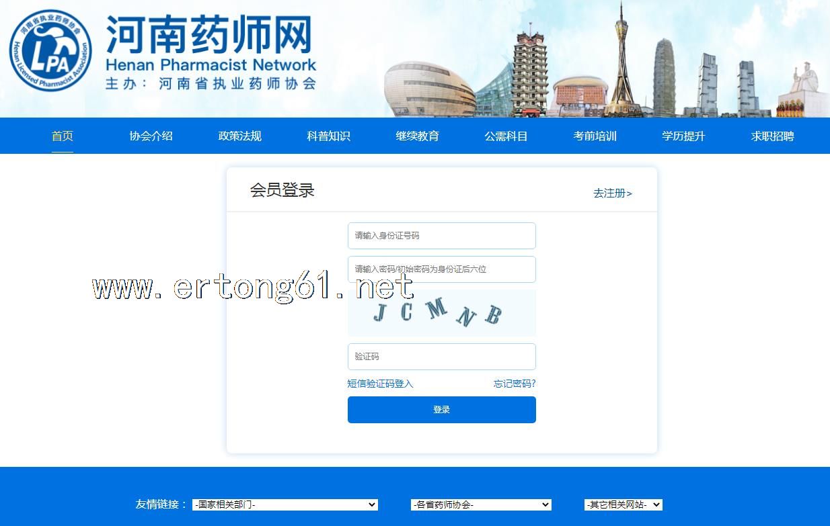
Task: Expand the 各省药师协会 dropdown
Action: point(481,505)
